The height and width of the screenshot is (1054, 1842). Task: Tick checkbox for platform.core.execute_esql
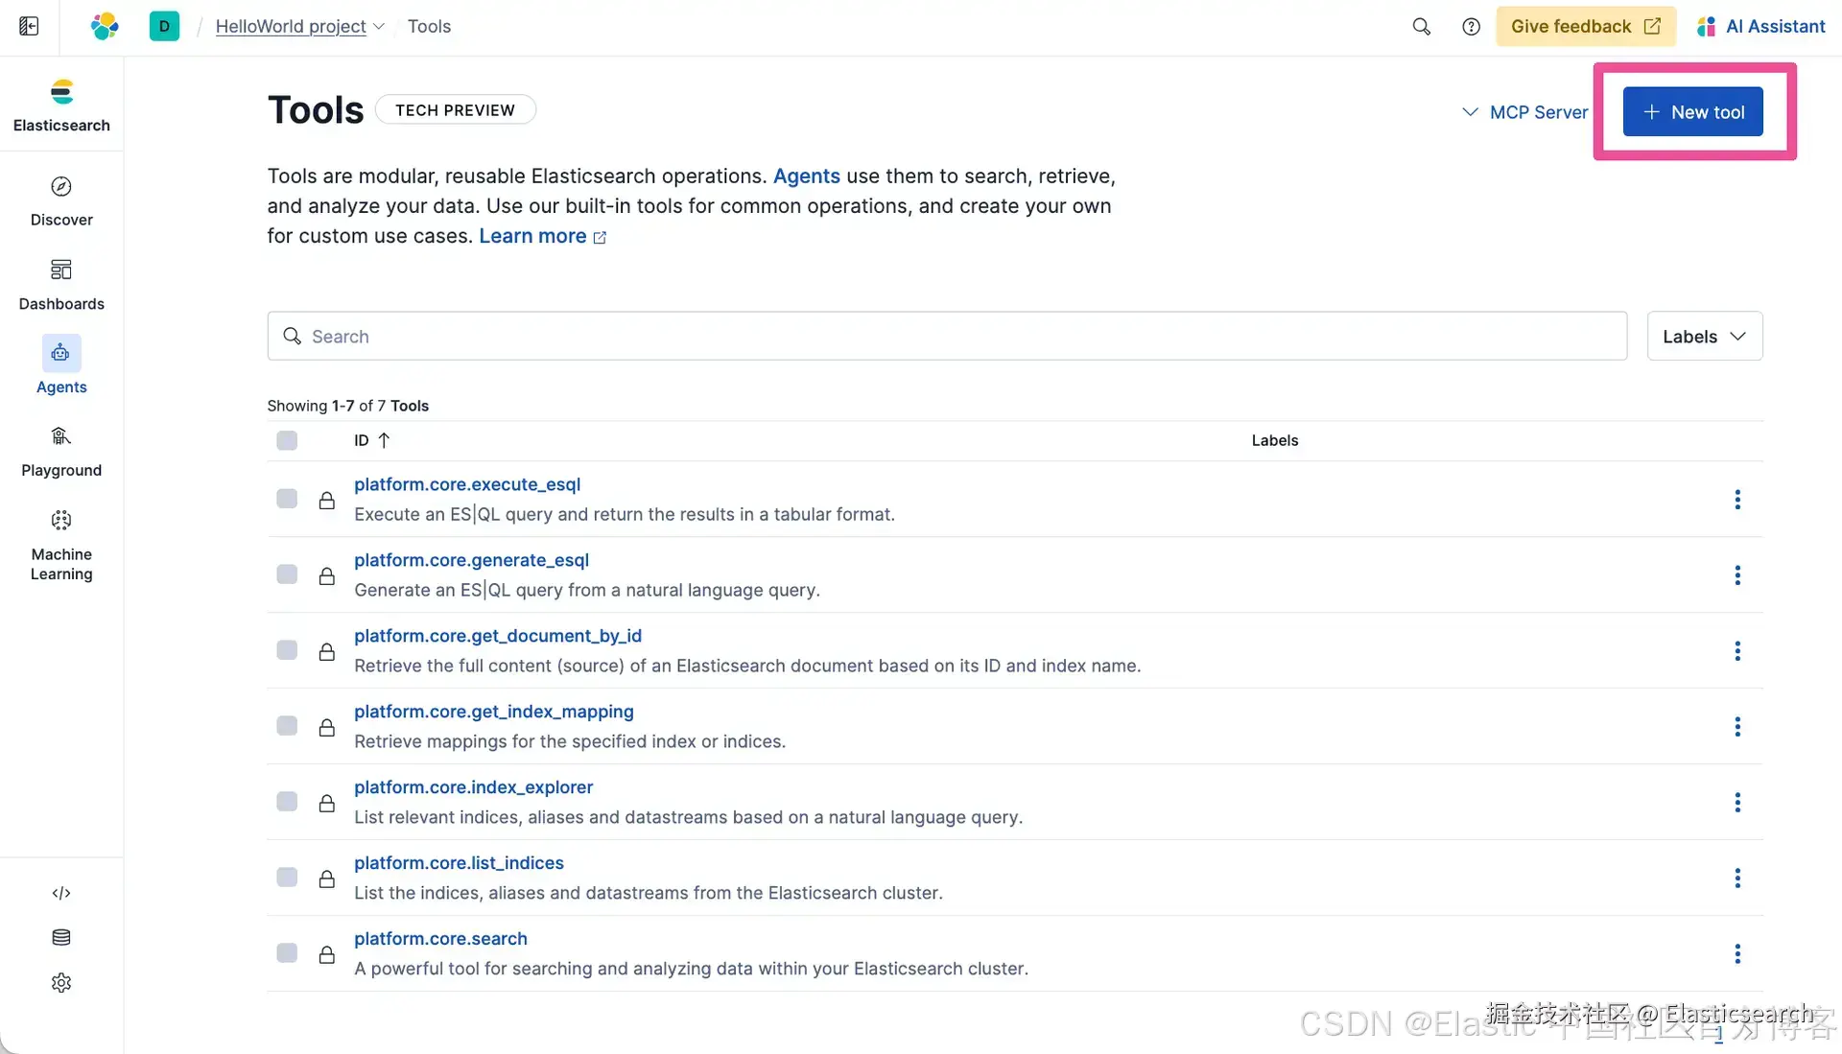287,499
